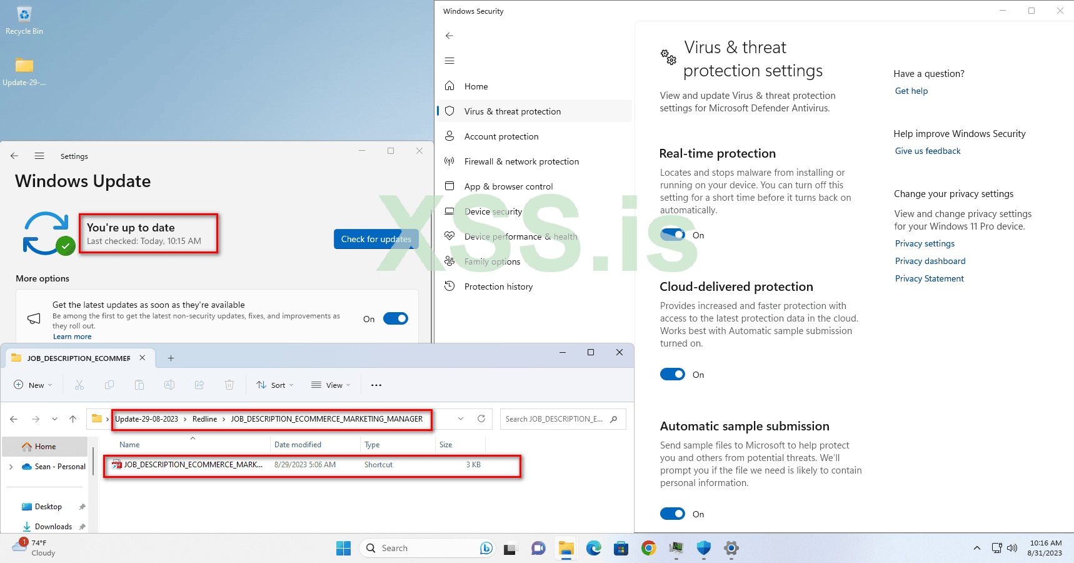Click the Give us feedback link

(928, 151)
